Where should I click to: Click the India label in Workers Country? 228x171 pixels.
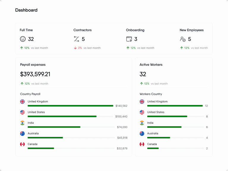(150, 123)
